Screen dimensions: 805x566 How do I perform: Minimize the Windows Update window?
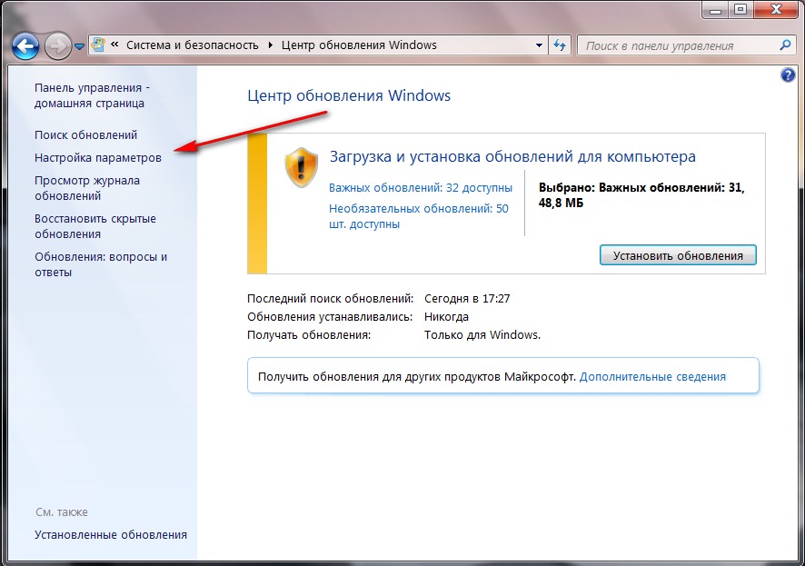(716, 10)
